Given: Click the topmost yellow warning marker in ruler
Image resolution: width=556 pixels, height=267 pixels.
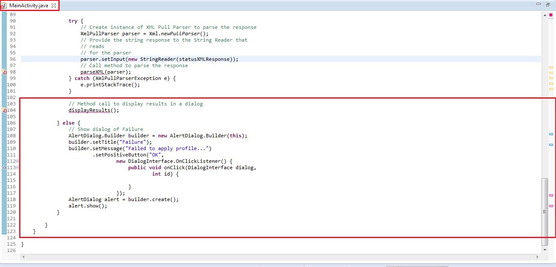Looking at the screenshot, I should tap(551, 68).
